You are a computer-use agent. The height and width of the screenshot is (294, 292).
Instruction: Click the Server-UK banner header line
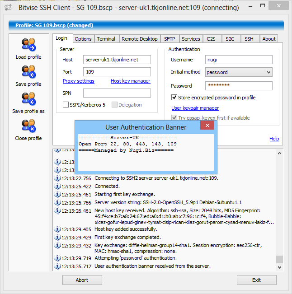[x=127, y=137]
